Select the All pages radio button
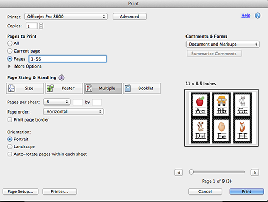 [10, 43]
